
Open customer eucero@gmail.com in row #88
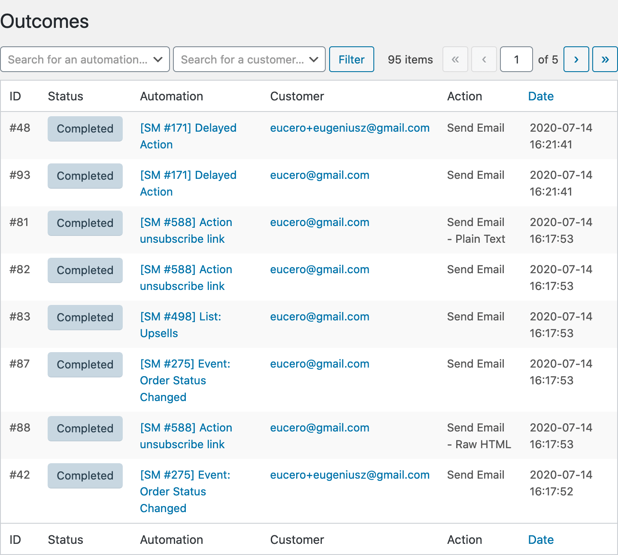coord(320,428)
